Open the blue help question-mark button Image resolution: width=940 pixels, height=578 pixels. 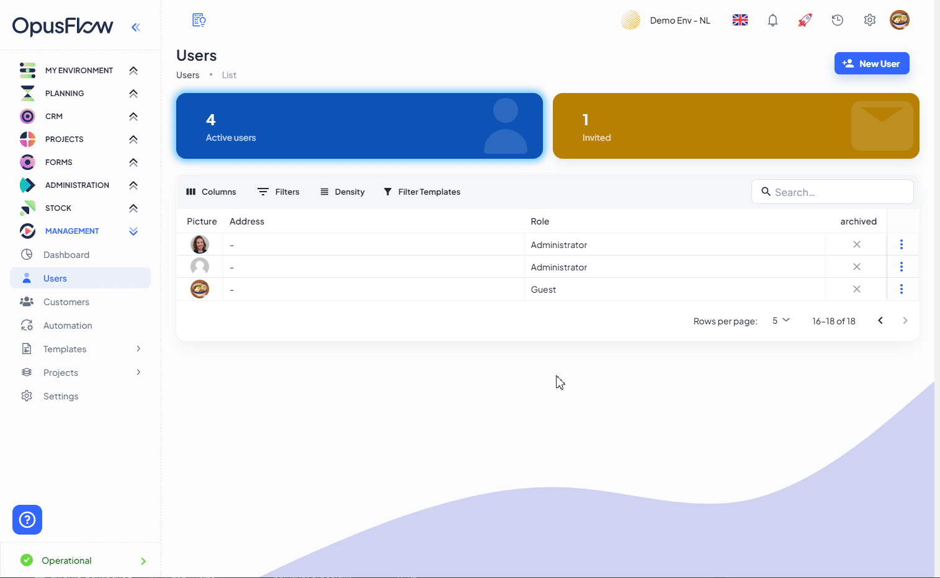pyautogui.click(x=27, y=520)
